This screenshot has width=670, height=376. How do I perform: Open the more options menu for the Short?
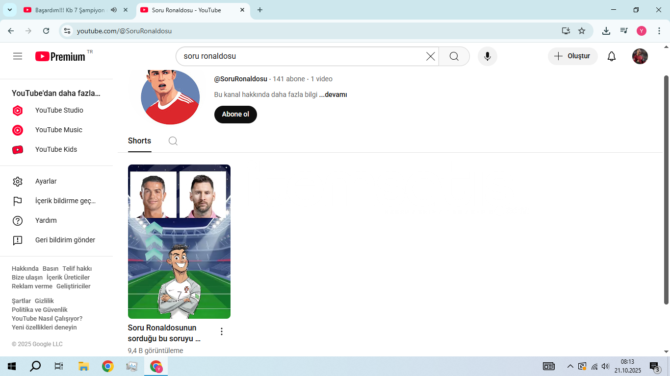(x=222, y=331)
